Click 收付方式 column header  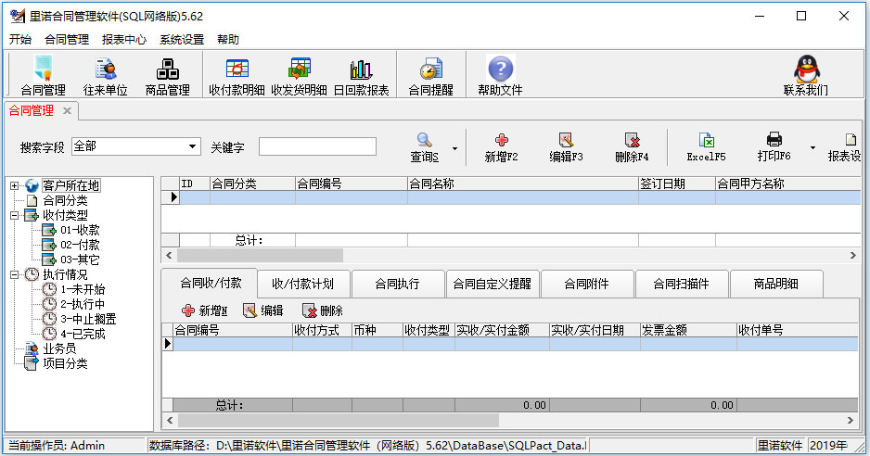click(x=323, y=330)
